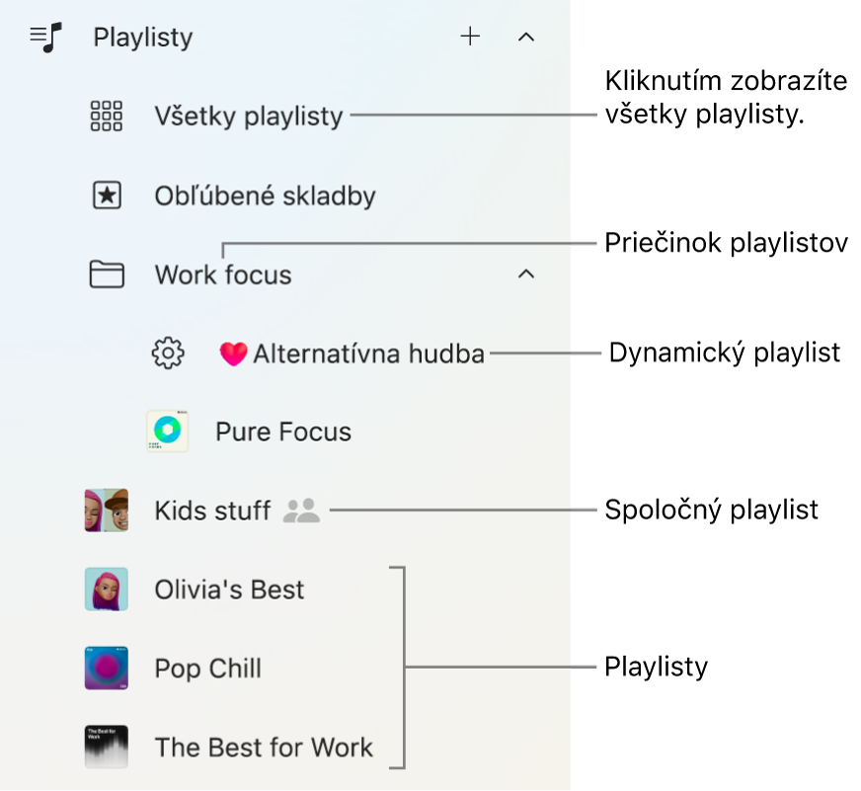This screenshot has height=791, width=861.
Task: Open the Pop Chill playlist
Action: click(x=207, y=669)
